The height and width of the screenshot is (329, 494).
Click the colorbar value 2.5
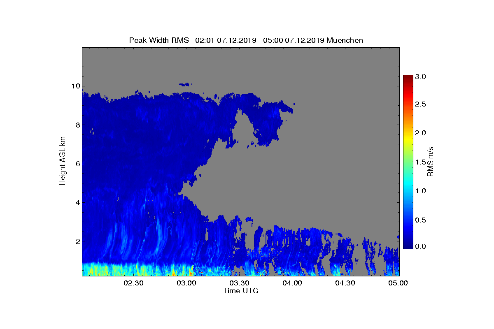coord(420,104)
